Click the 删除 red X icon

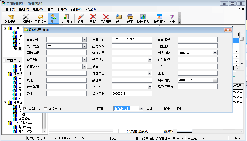93,18
